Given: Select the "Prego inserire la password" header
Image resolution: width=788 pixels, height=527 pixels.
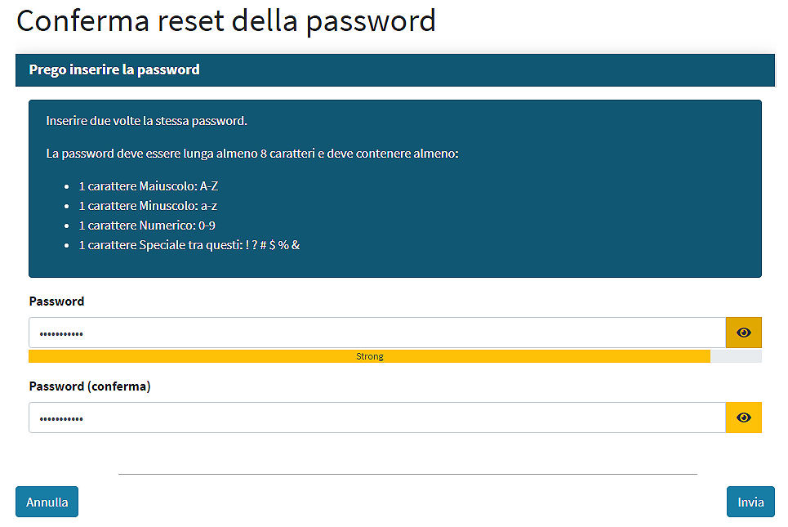Looking at the screenshot, I should [114, 69].
